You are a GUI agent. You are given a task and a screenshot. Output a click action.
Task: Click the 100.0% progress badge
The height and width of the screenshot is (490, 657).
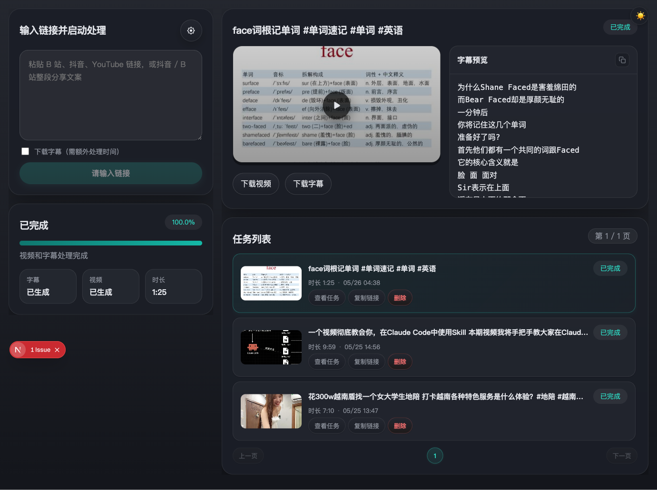(x=183, y=222)
